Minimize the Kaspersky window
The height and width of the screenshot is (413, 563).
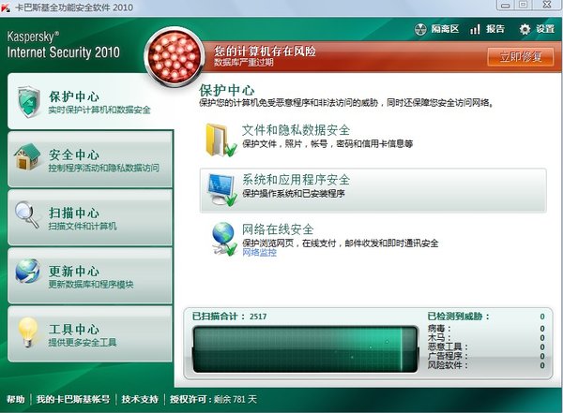(x=506, y=5)
